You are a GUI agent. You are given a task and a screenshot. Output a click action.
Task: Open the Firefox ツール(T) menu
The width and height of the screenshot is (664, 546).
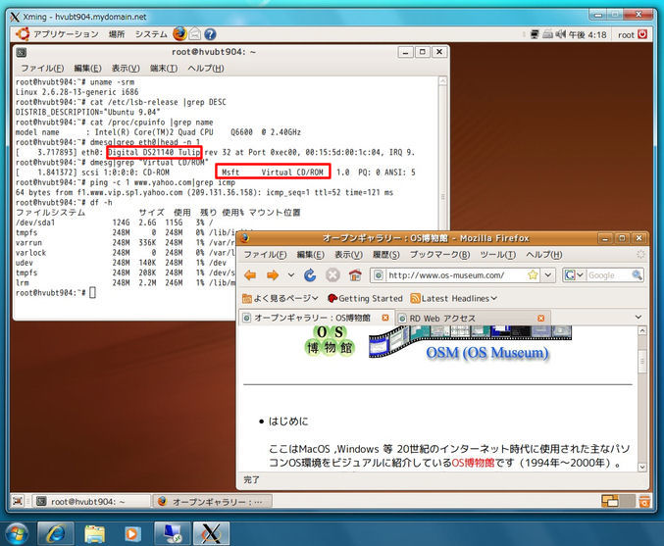pos(497,255)
